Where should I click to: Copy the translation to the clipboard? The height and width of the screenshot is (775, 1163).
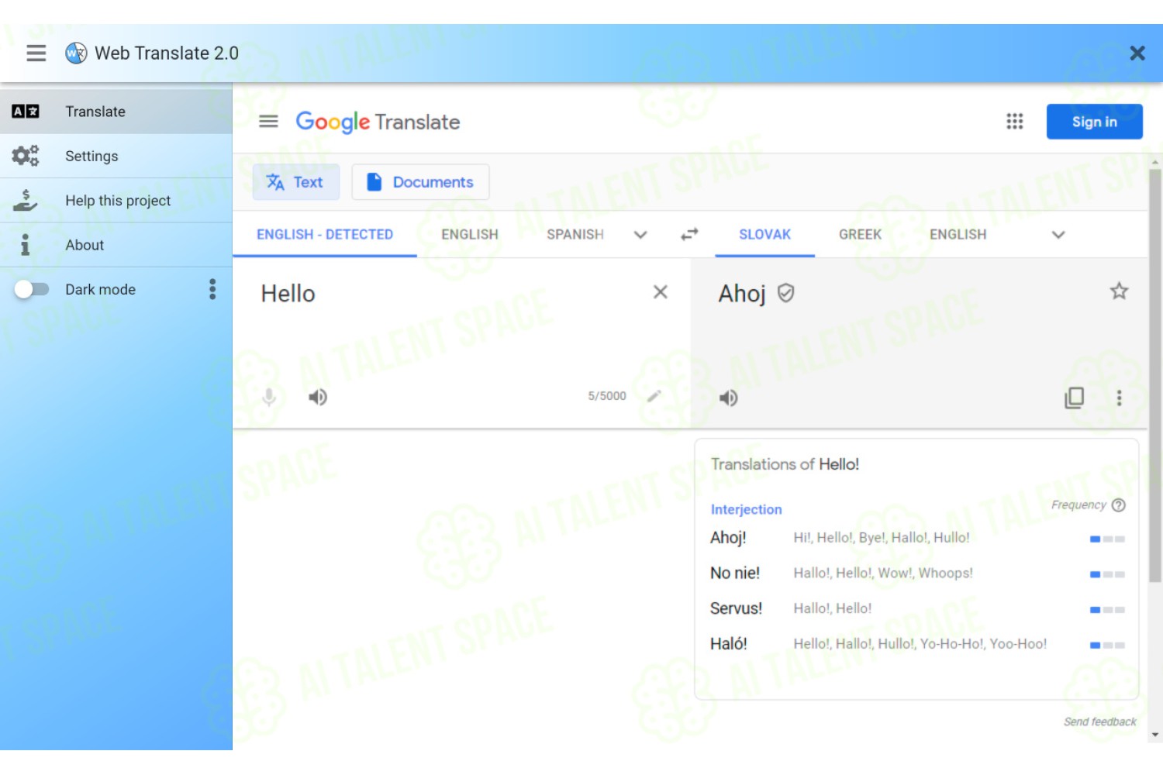click(x=1074, y=398)
